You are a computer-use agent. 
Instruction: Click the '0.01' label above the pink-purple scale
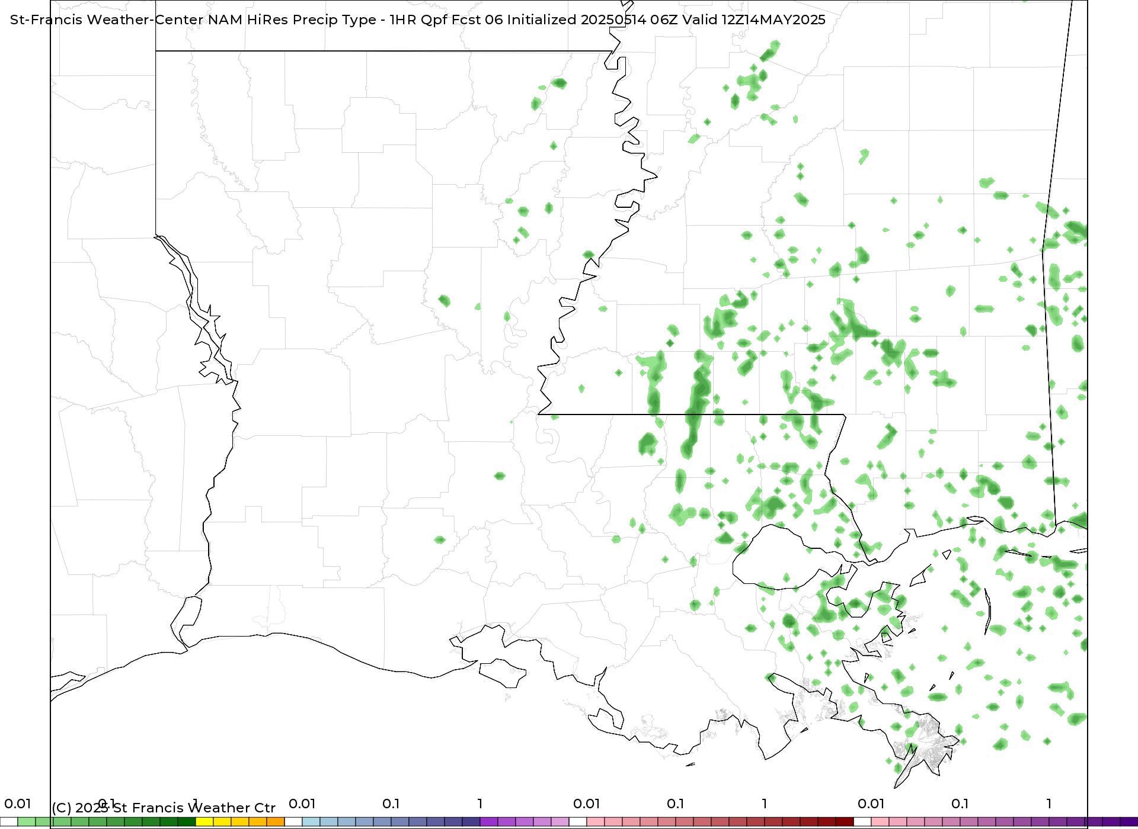(x=871, y=804)
